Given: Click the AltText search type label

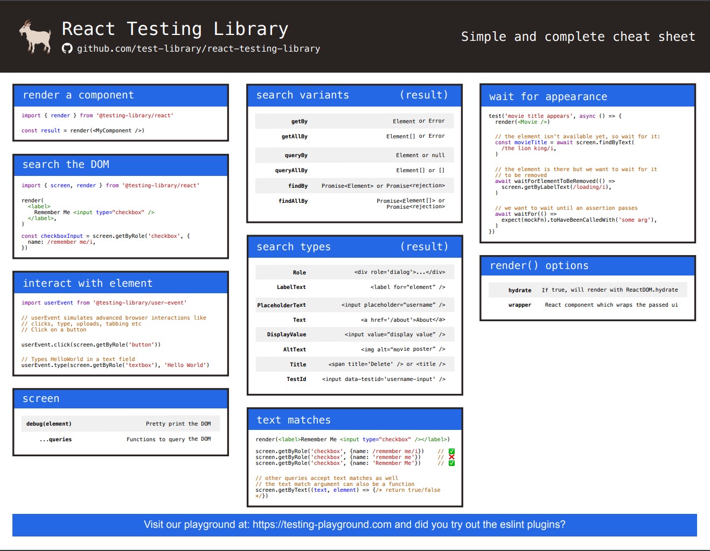Looking at the screenshot, I should (x=294, y=350).
